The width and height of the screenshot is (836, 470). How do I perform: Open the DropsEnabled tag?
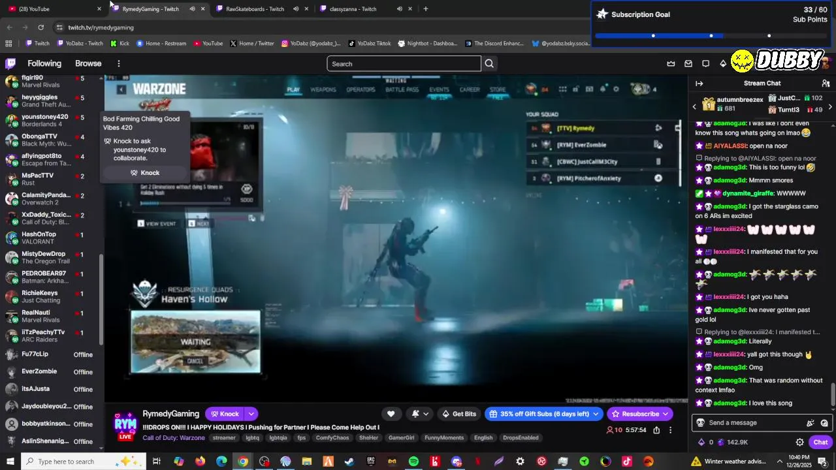pyautogui.click(x=521, y=438)
